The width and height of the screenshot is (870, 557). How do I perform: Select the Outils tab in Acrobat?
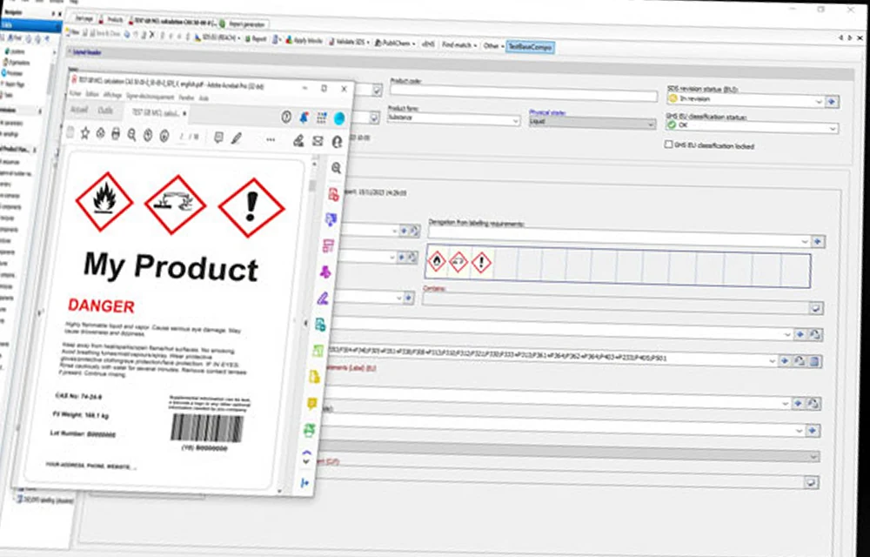(105, 111)
